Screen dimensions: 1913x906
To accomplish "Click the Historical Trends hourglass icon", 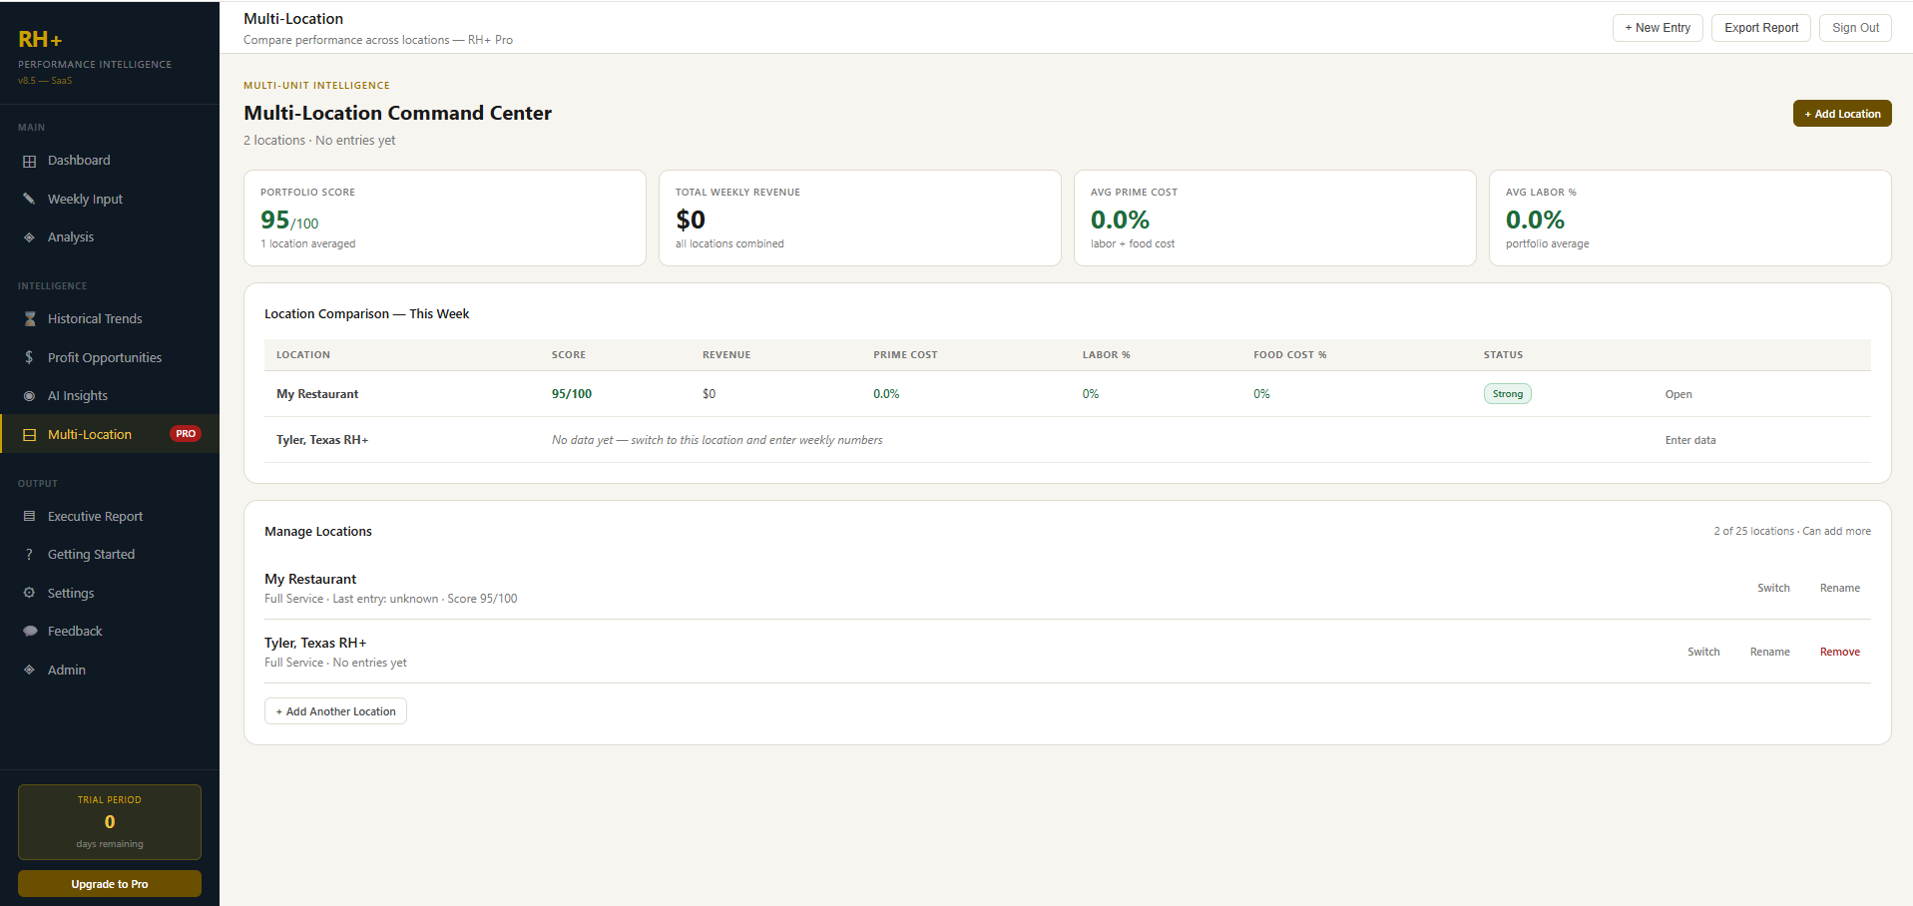I will click(x=29, y=319).
